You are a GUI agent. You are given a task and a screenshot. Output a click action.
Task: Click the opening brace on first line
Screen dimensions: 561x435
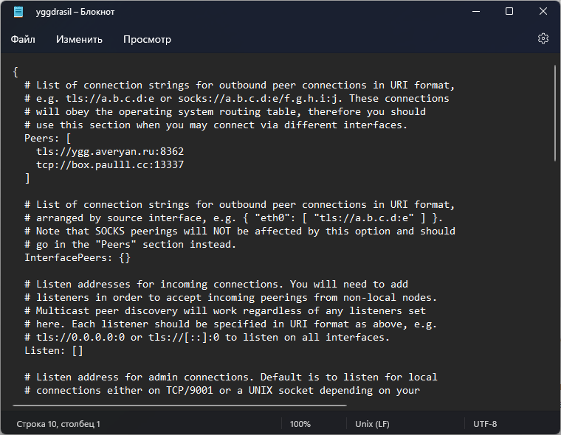[16, 72]
